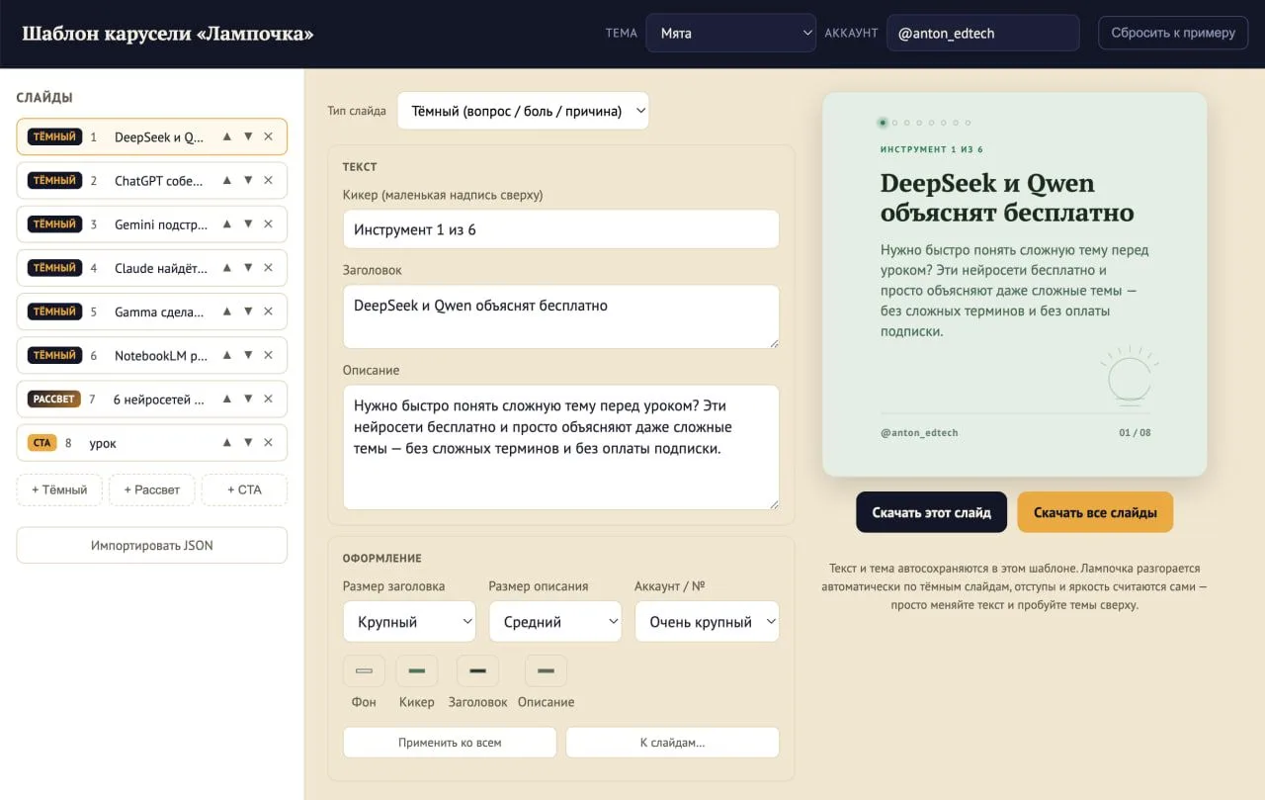Click the «01 / 08» page counter
This screenshot has height=800, width=1265.
(x=1135, y=432)
